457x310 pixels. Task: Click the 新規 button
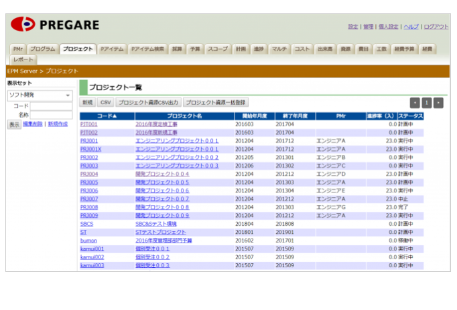pyautogui.click(x=87, y=103)
